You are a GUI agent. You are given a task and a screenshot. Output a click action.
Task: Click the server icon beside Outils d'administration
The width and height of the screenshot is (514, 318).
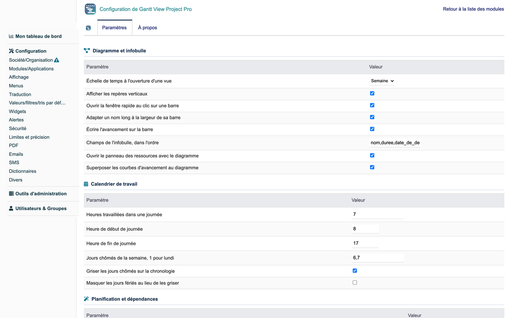click(11, 193)
